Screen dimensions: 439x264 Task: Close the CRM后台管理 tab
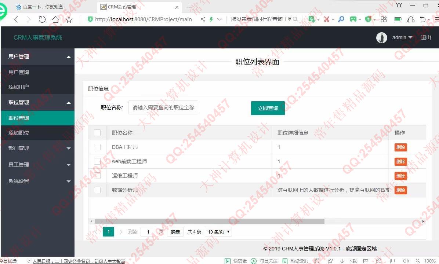point(177,7)
